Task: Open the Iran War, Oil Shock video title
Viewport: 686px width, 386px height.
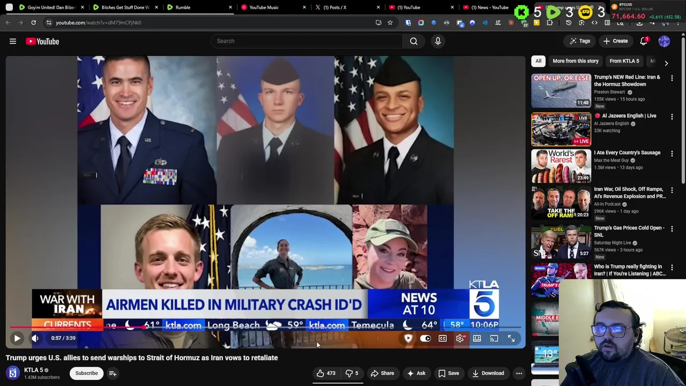Action: point(630,193)
